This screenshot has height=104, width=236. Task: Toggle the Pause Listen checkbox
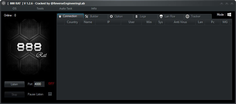click(x=50, y=94)
